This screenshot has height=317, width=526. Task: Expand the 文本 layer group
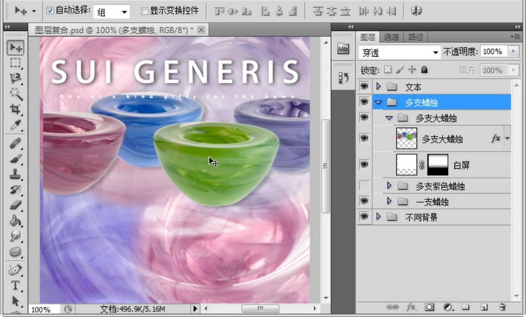[x=379, y=87]
